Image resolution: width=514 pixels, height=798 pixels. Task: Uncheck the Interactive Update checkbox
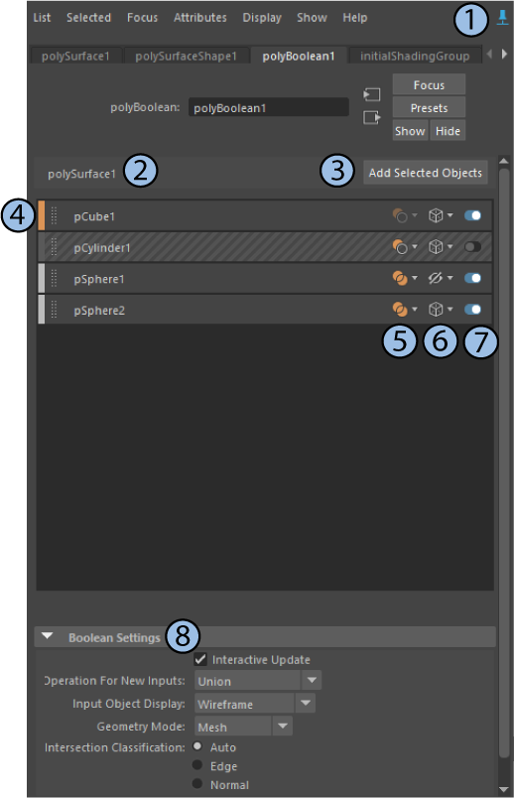pos(200,660)
